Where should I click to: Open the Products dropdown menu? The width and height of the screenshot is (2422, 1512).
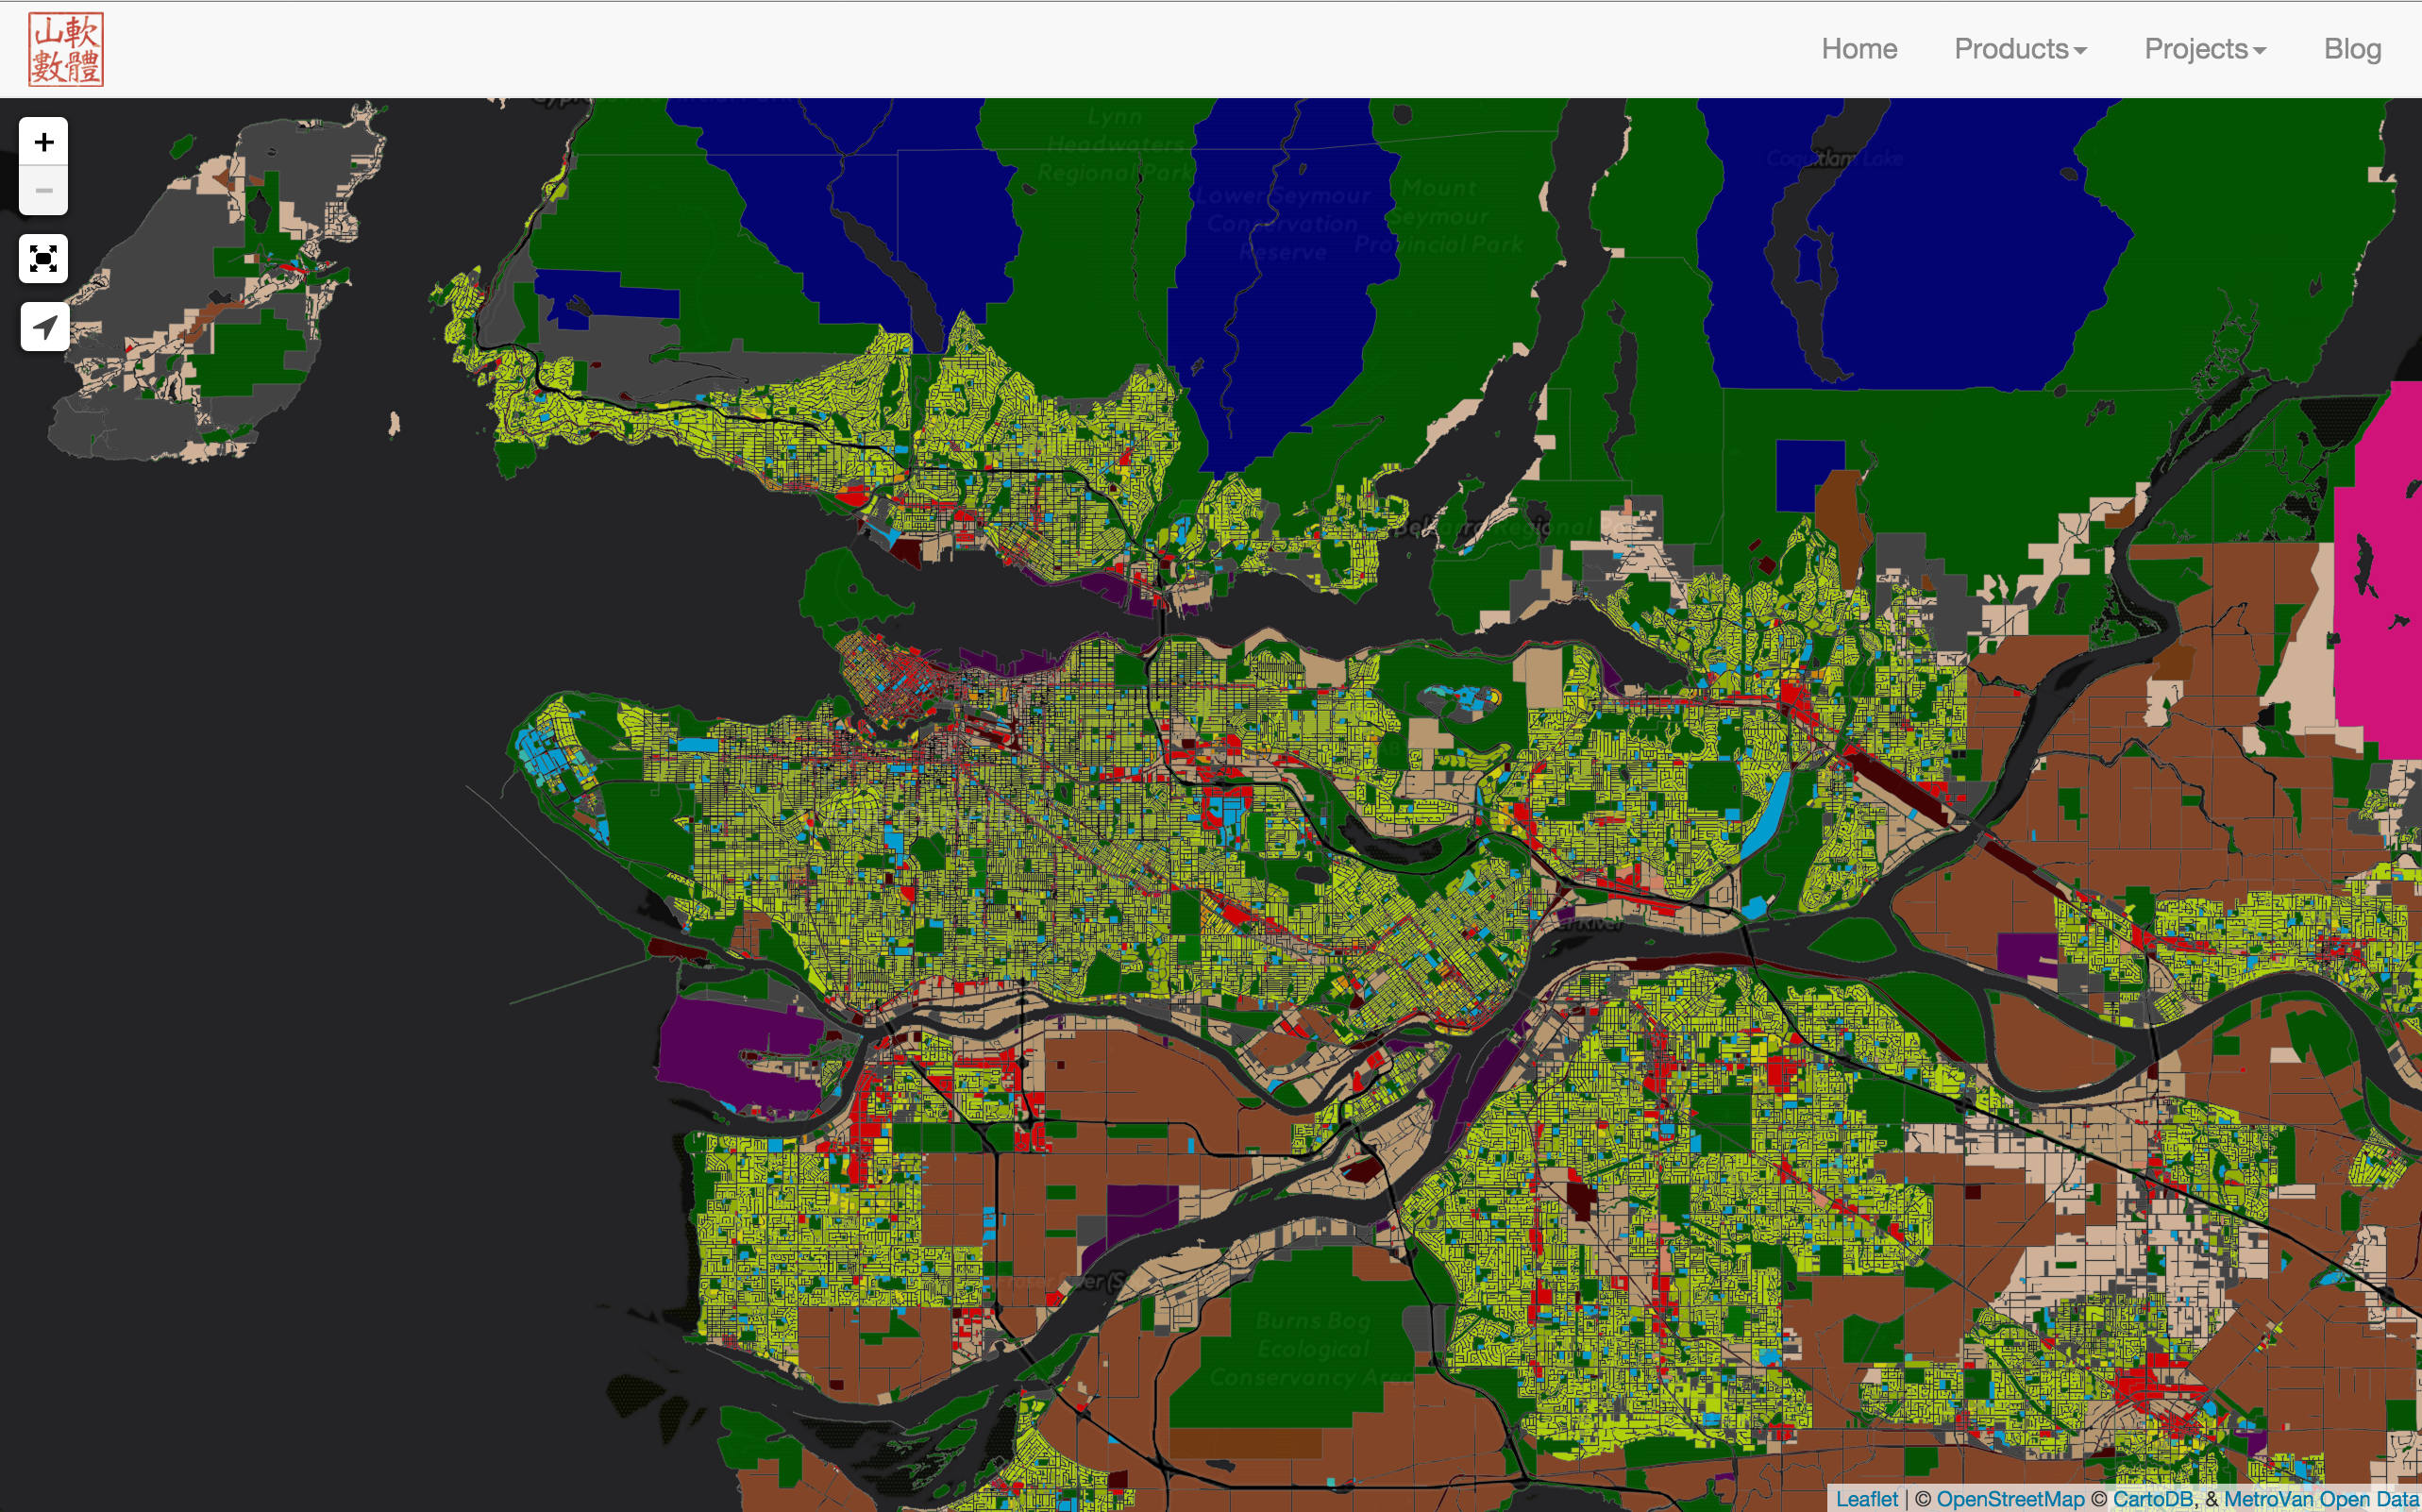[x=2020, y=49]
